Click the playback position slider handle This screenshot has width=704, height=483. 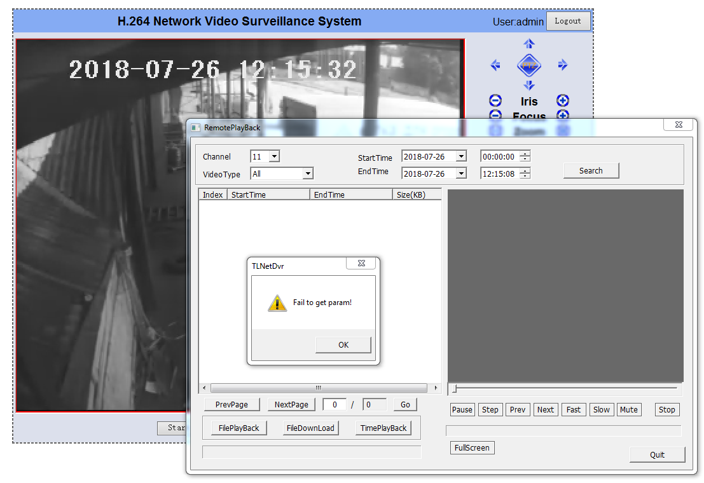point(455,388)
